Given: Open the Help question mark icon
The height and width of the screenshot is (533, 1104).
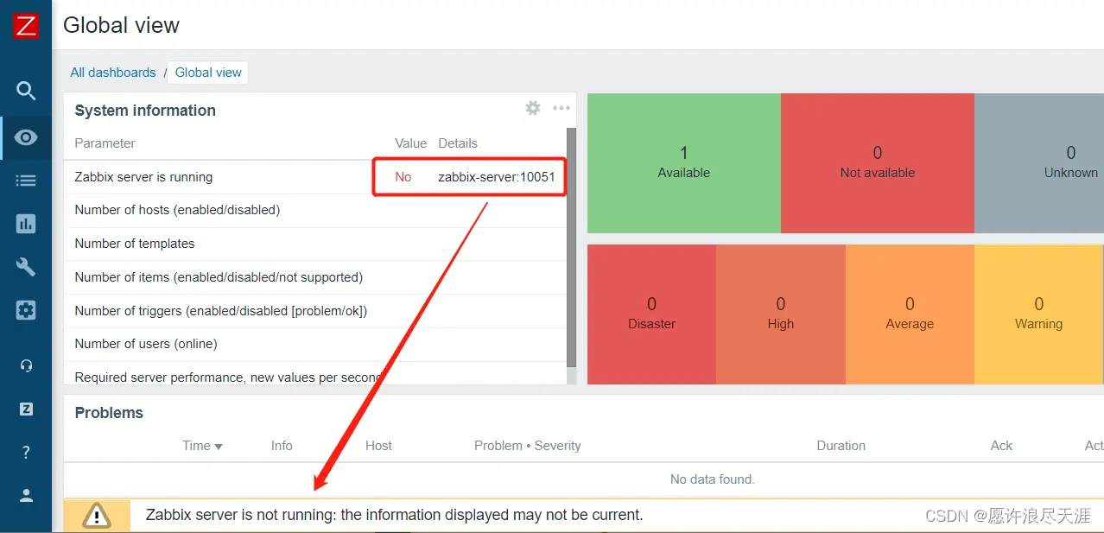Looking at the screenshot, I should pyautogui.click(x=26, y=452).
